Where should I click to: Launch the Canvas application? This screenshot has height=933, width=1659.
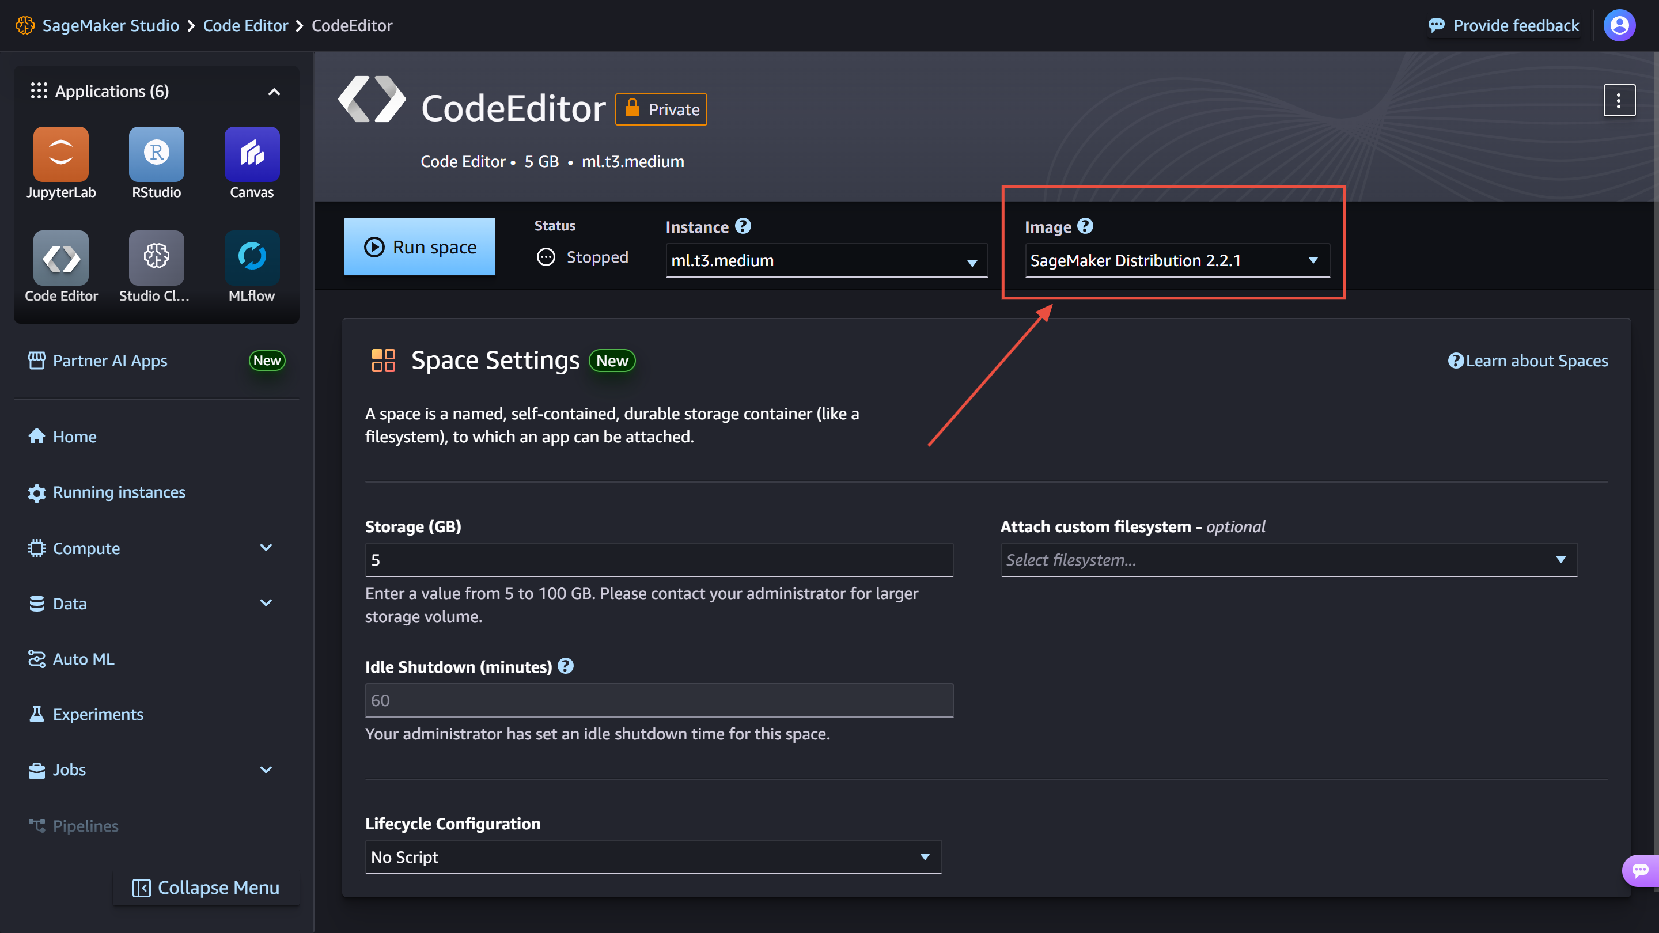[x=252, y=154]
